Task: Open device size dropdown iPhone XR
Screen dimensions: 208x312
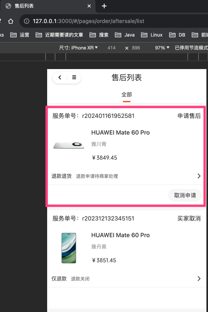Action: [78, 48]
